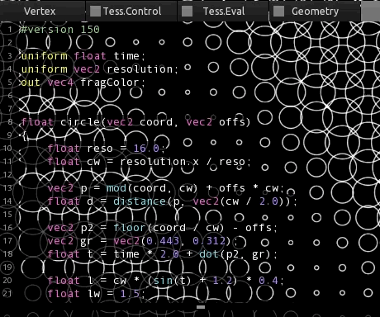Click line number 6 in the gutter

point(10,96)
